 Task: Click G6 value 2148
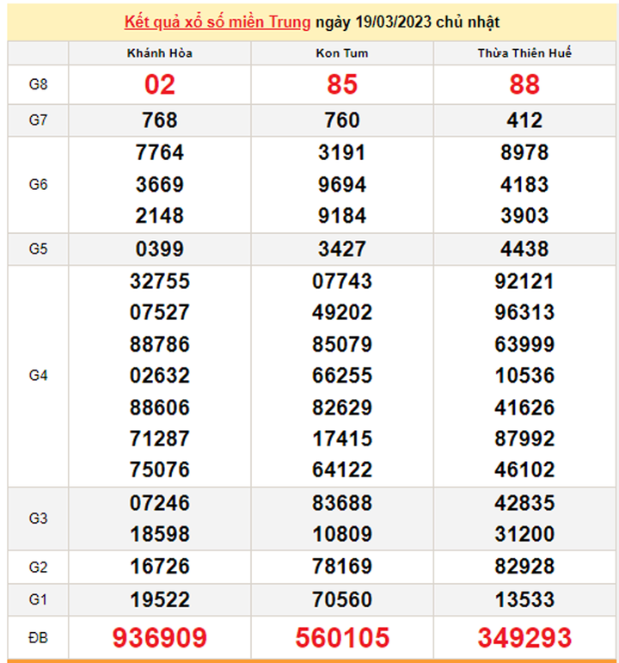click(x=160, y=216)
